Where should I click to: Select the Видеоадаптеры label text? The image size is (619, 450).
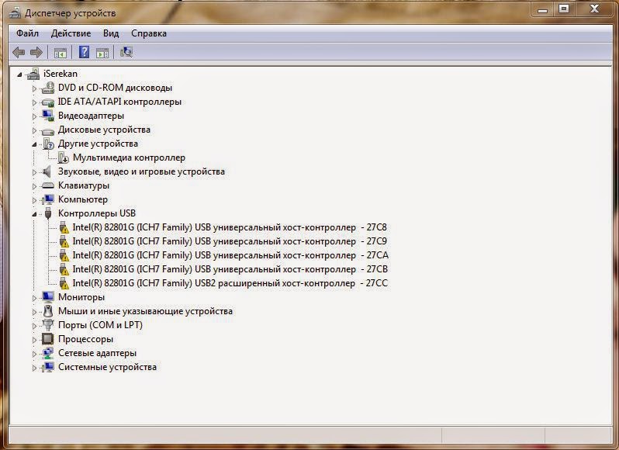click(x=91, y=116)
